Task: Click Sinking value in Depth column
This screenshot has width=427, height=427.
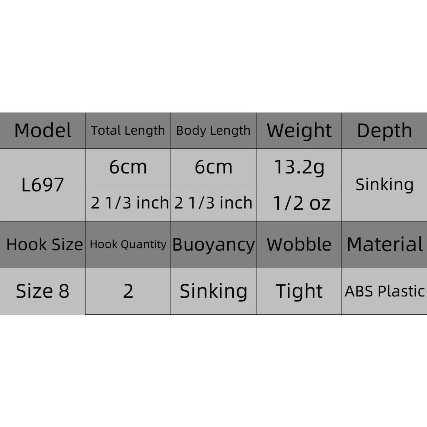Action: click(384, 185)
